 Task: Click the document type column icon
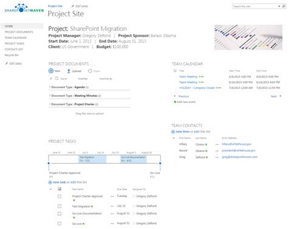coord(57,78)
